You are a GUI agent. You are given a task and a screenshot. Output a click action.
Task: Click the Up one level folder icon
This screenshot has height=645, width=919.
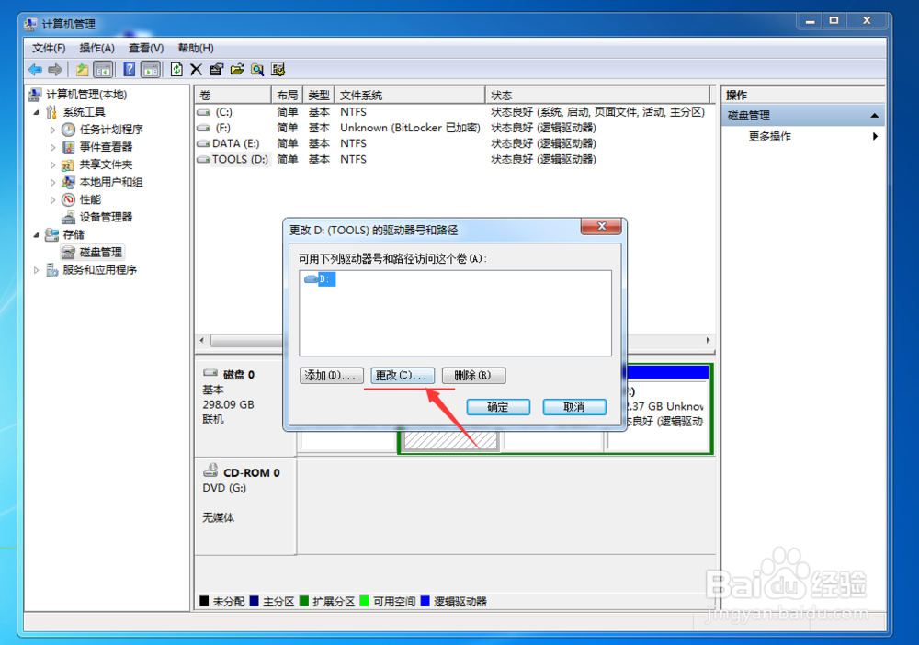tap(82, 70)
